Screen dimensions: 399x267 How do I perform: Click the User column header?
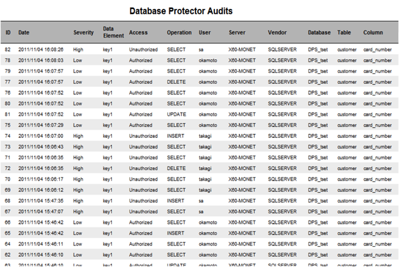click(x=204, y=32)
